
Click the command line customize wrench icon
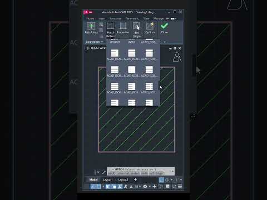coord(104,172)
